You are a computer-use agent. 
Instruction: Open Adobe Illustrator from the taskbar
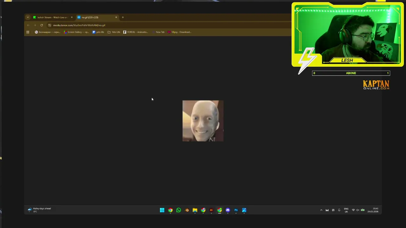(x=211, y=210)
